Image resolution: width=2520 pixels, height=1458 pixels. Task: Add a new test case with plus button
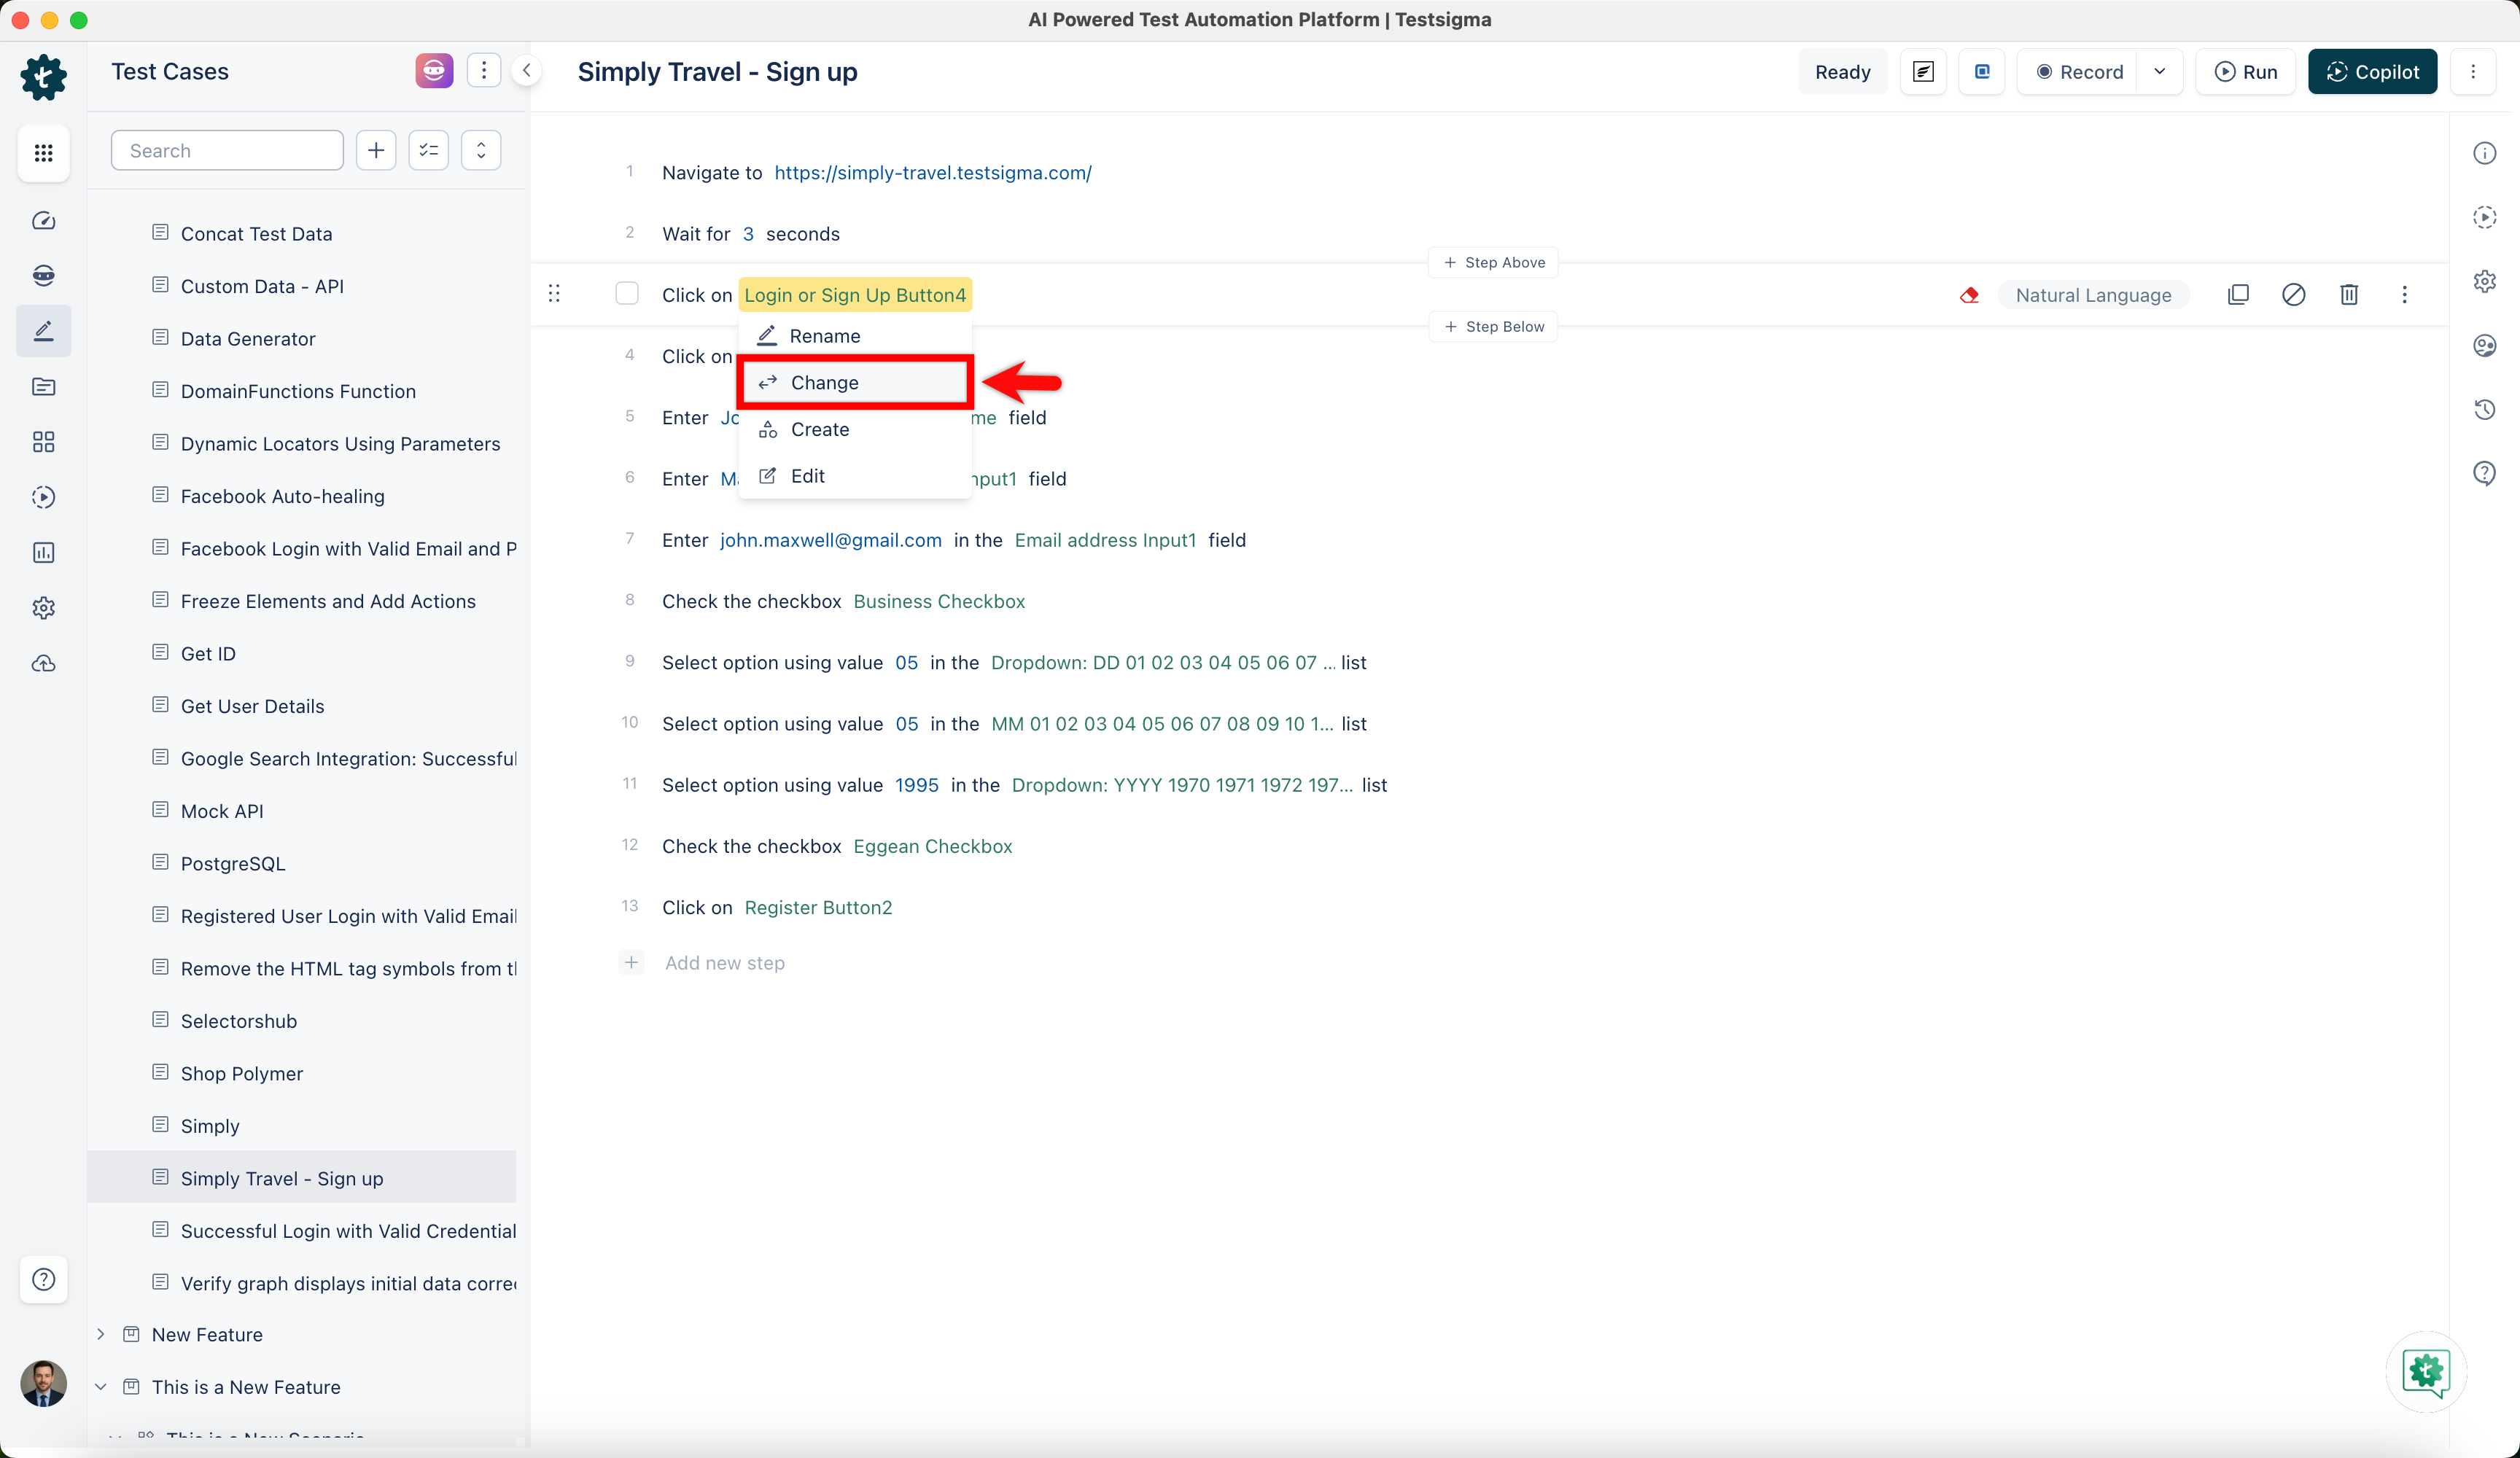pyautogui.click(x=376, y=150)
